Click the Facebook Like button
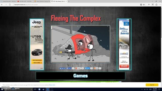Viewport: 162px width, 91px height. [x=63, y=68]
